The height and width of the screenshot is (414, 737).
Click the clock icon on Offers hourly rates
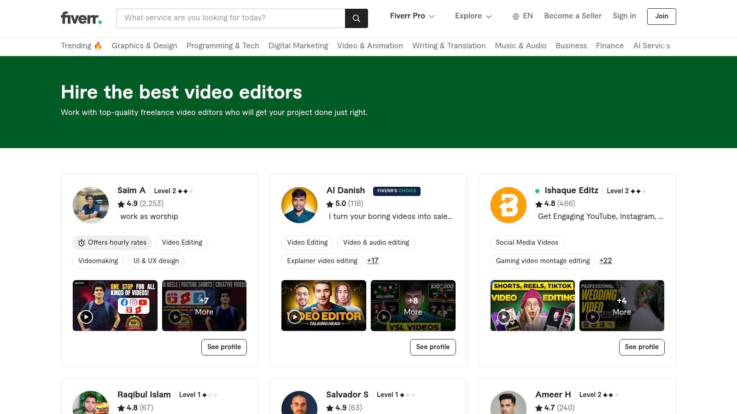point(82,242)
